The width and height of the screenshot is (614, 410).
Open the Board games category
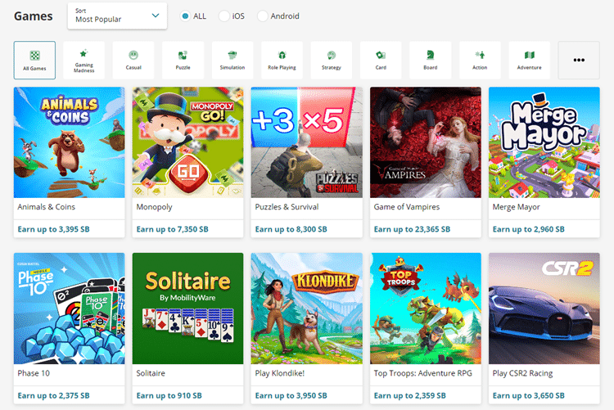pos(431,60)
